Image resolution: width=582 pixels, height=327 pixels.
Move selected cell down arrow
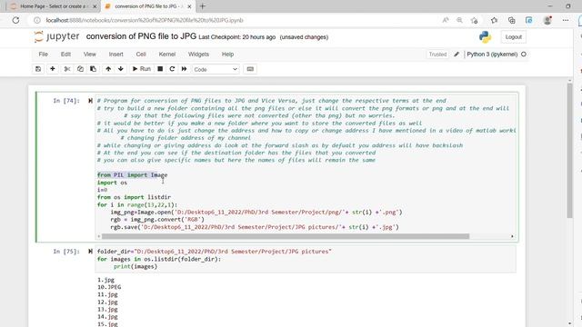pos(121,69)
